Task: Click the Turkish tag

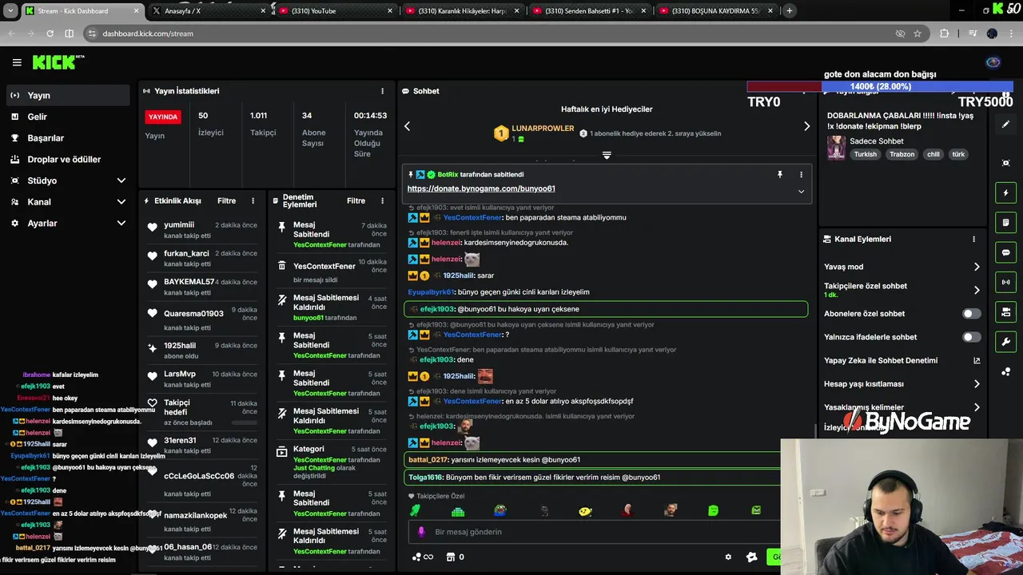Action: tap(865, 154)
